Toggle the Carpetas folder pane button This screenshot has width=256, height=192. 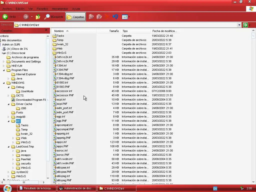point(75,17)
